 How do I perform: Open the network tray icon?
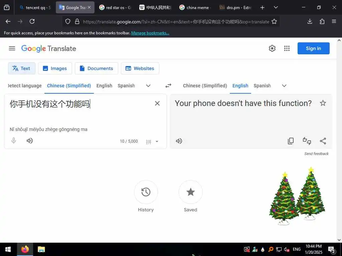[x=279, y=249]
